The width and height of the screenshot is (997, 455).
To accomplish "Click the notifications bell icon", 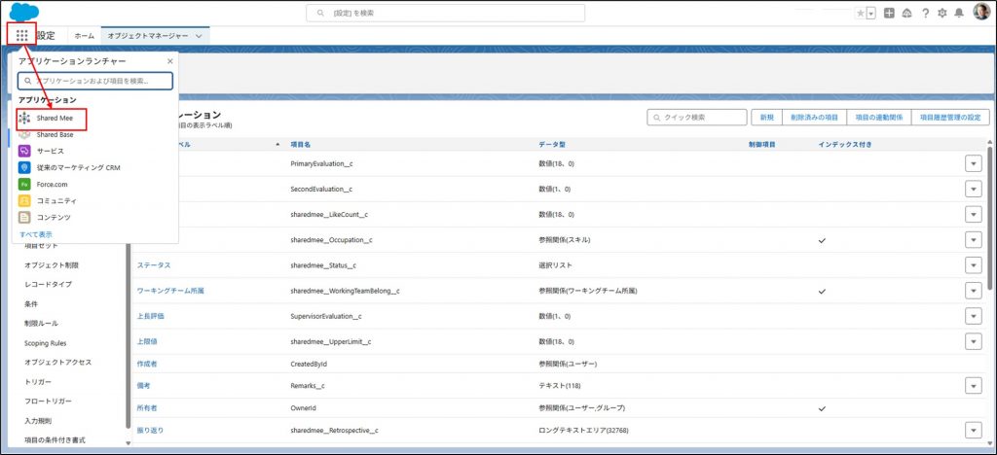I will pyautogui.click(x=959, y=13).
